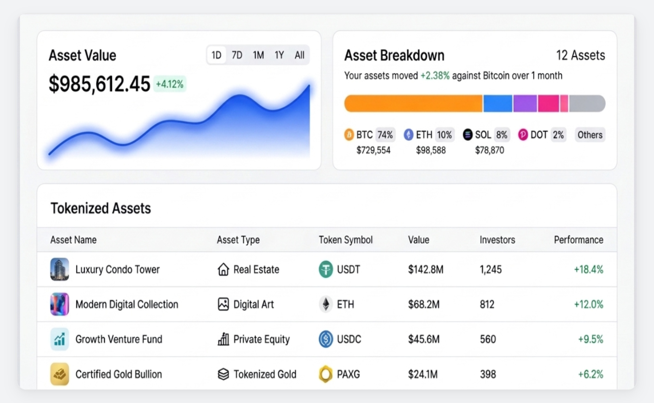This screenshot has height=403, width=654.
Task: Click the Ethereum icon in breakdown legend
Action: click(x=408, y=135)
